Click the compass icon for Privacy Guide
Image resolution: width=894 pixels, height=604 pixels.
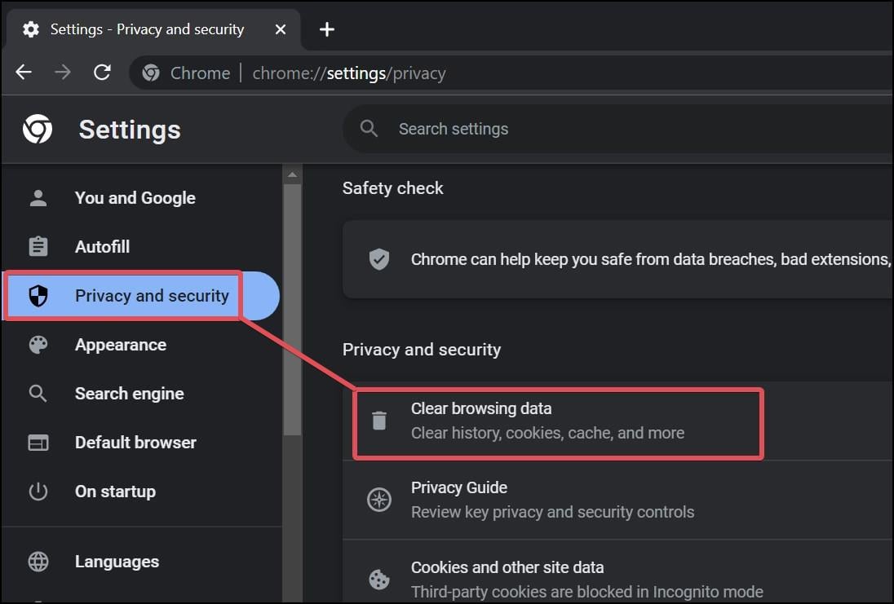click(379, 500)
